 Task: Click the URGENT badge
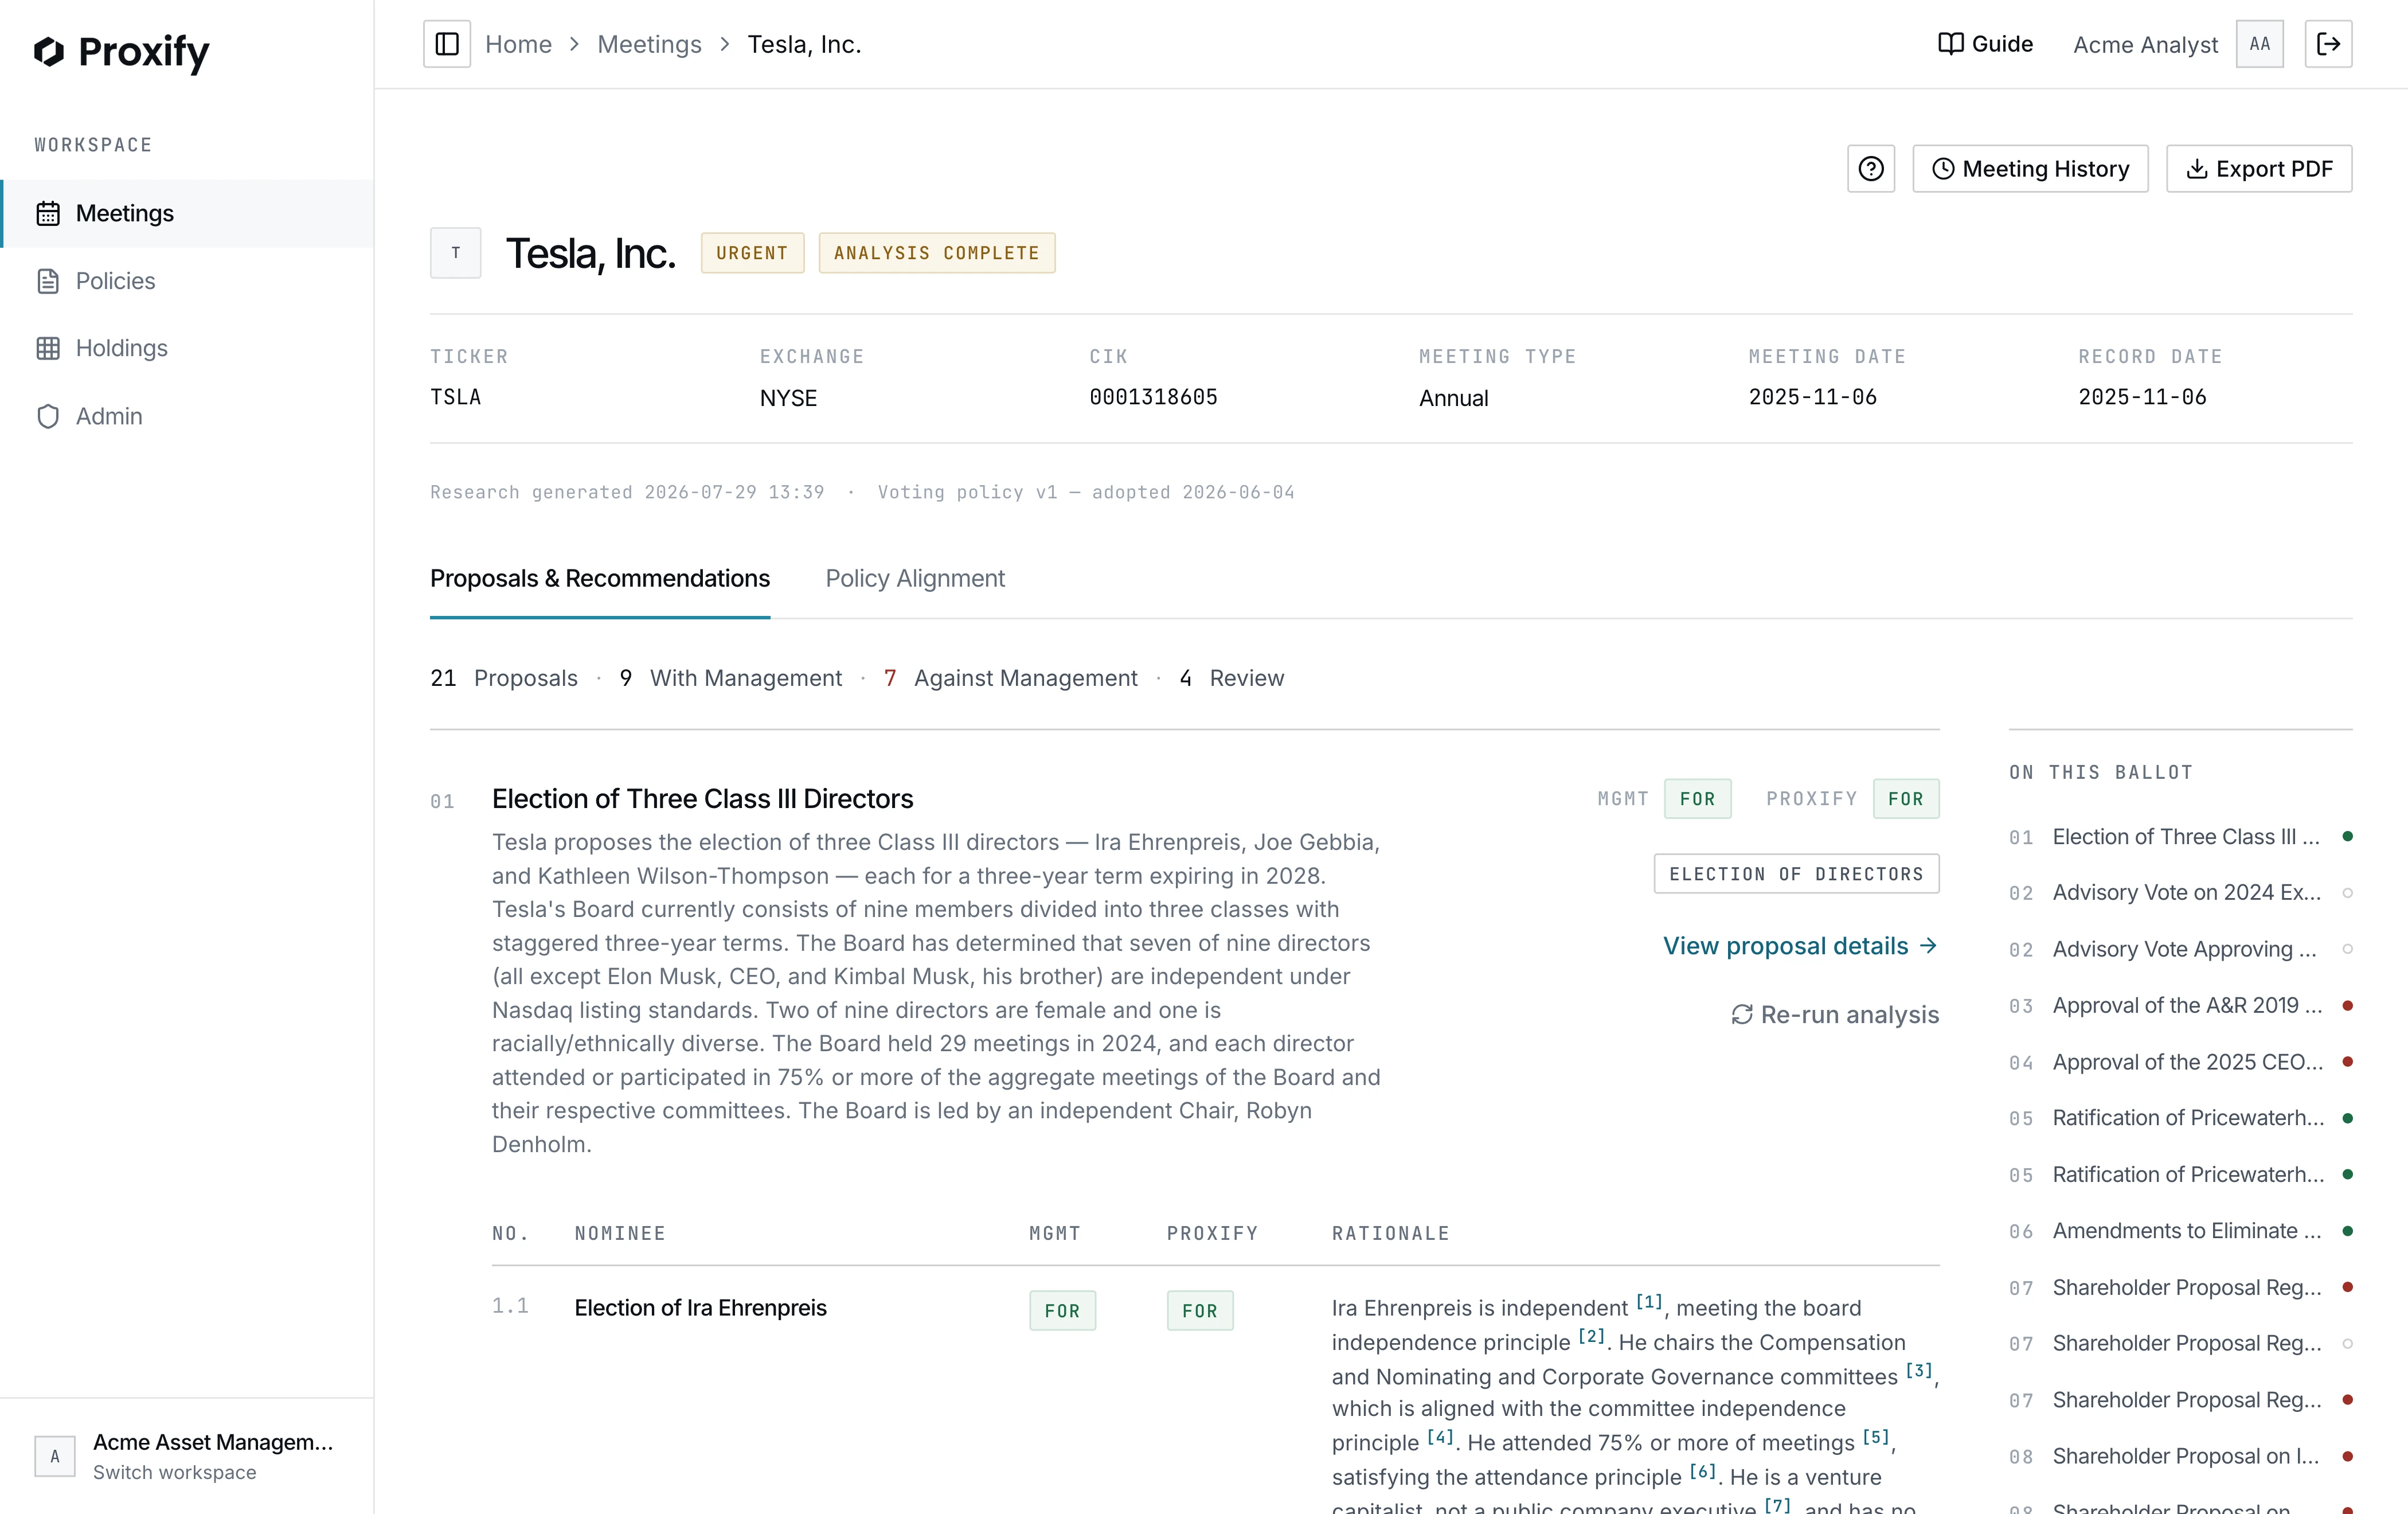pos(752,253)
